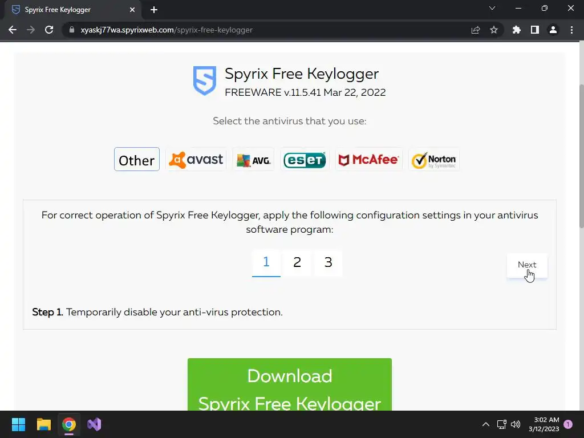This screenshot has height=438, width=584.
Task: Open a new browser tab
Action: point(154,10)
